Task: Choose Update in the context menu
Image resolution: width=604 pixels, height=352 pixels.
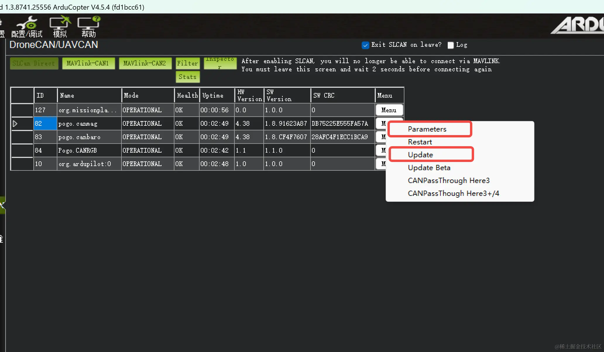Action: 420,155
